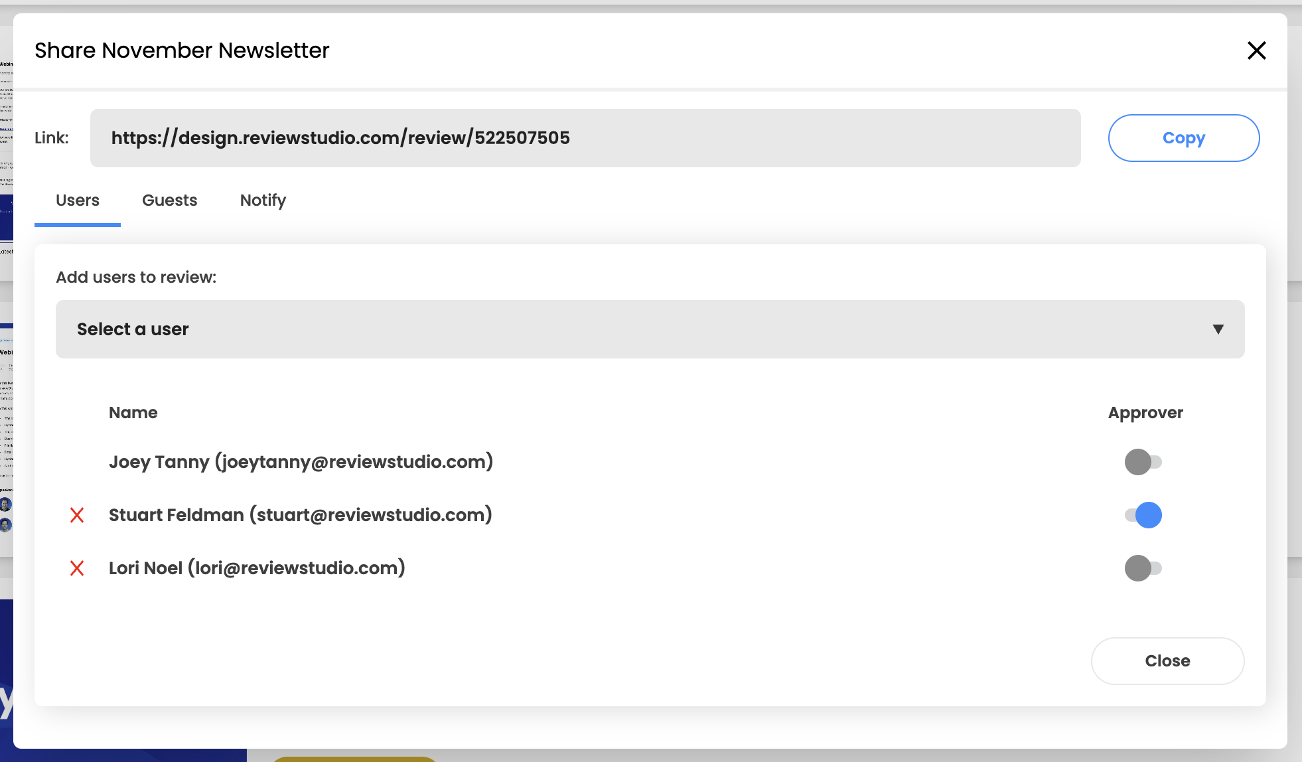Click the 'Share November Newsletter' title

(182, 50)
